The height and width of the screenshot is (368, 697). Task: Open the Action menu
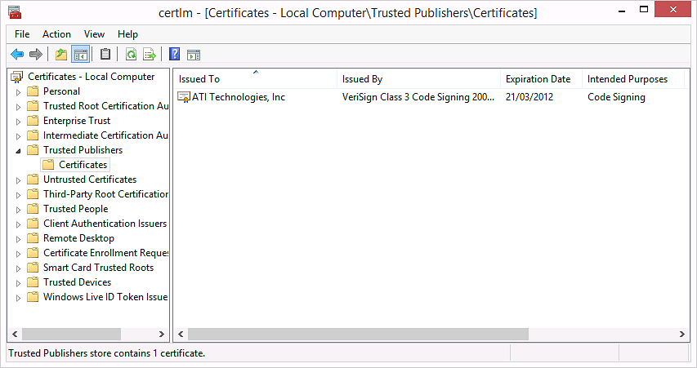(56, 34)
